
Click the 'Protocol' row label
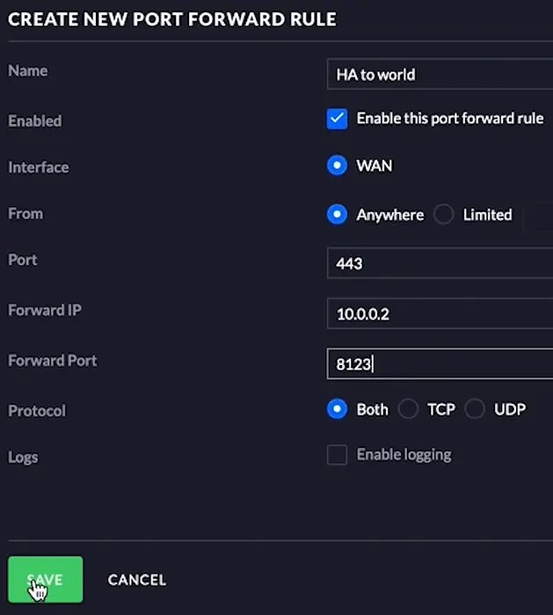[x=37, y=411]
